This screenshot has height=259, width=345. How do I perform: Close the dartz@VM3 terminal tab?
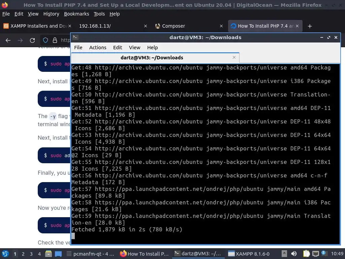pyautogui.click(x=234, y=57)
